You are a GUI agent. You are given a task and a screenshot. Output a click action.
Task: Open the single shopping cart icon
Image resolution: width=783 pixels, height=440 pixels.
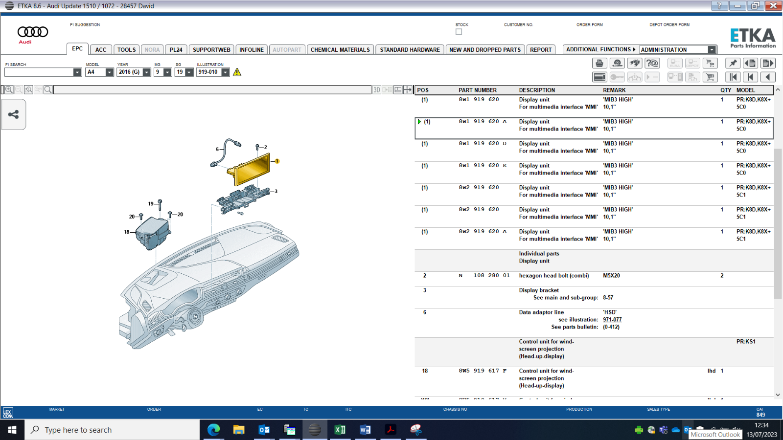click(710, 77)
